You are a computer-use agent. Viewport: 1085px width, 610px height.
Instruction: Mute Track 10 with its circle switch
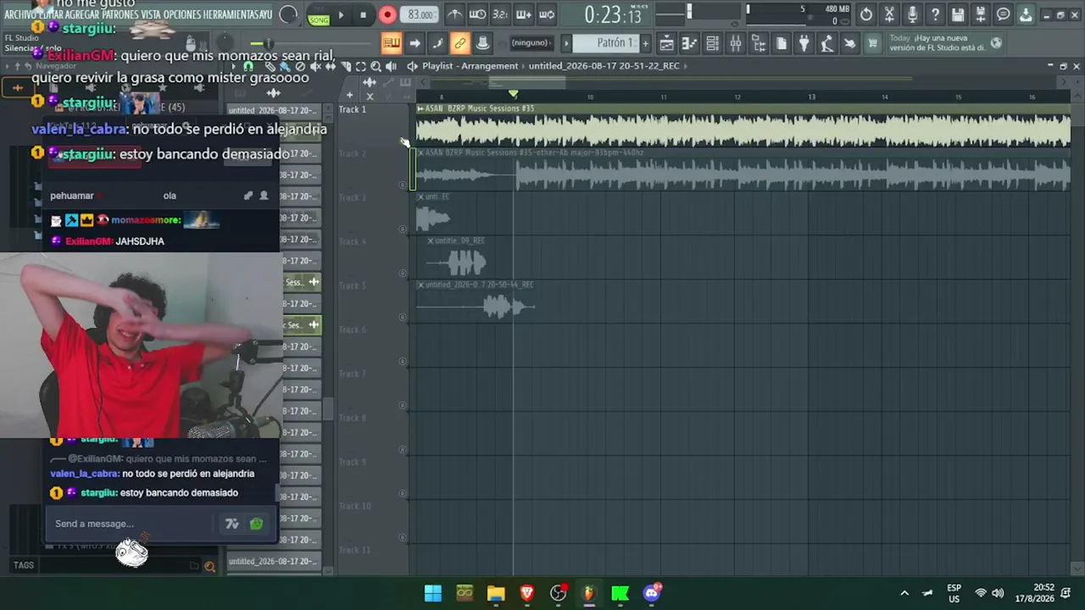click(403, 537)
